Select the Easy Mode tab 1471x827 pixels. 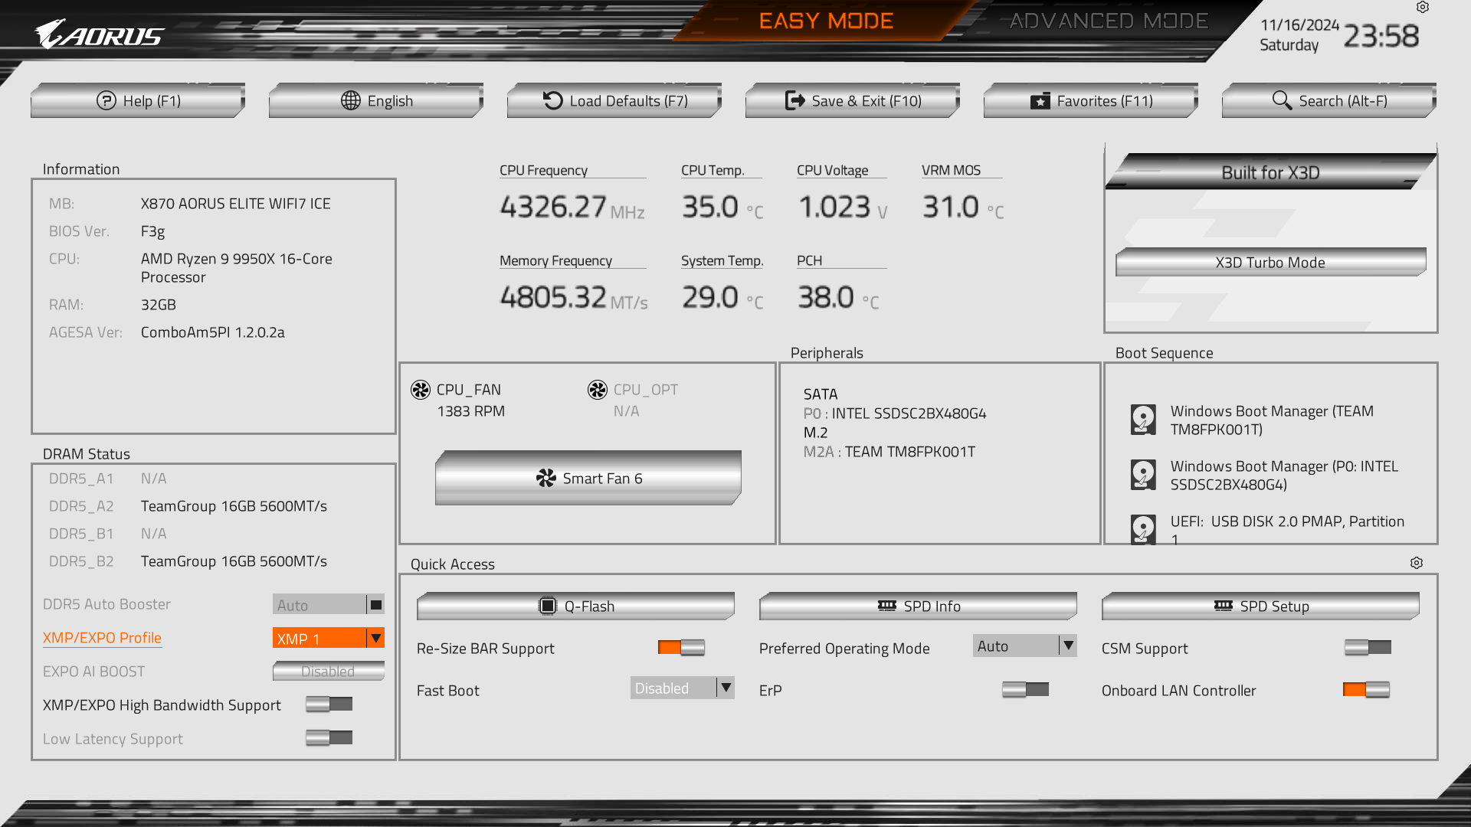[x=826, y=21]
